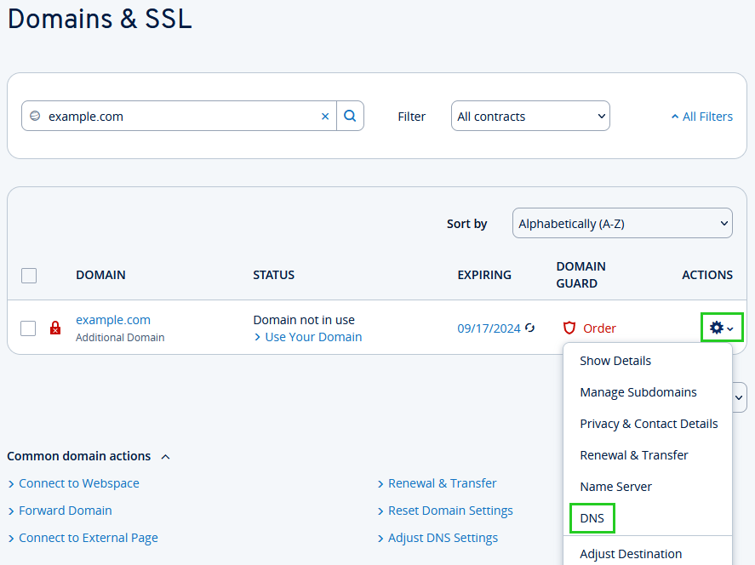Check the example.com row checkbox

click(x=28, y=328)
